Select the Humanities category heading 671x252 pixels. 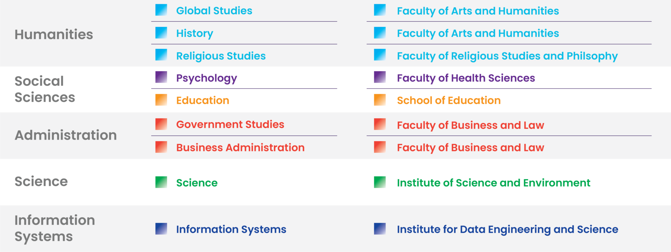pos(54,34)
